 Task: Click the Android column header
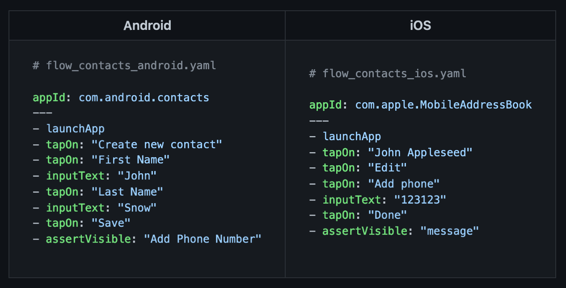147,25
